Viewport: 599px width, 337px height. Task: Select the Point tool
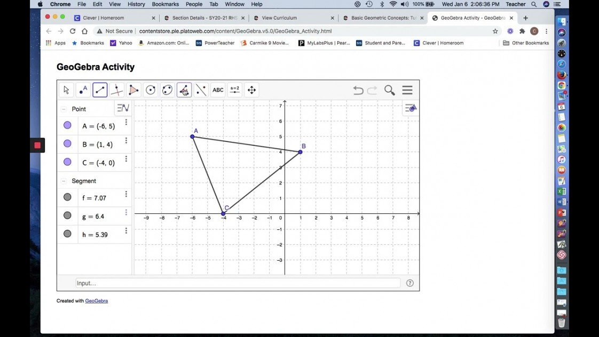83,90
